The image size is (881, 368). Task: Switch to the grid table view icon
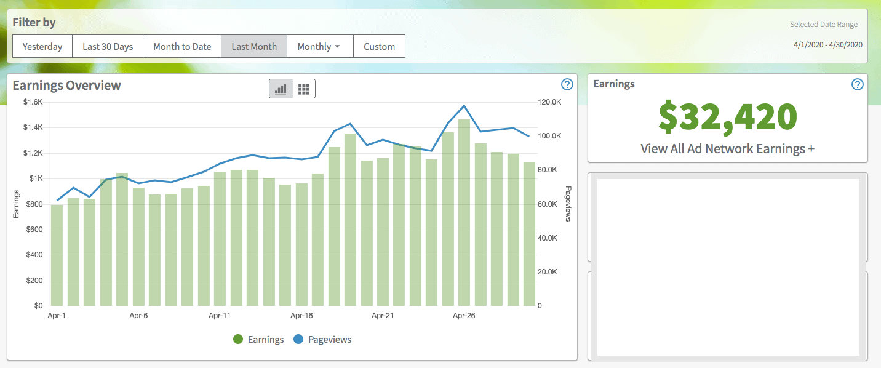(x=303, y=89)
